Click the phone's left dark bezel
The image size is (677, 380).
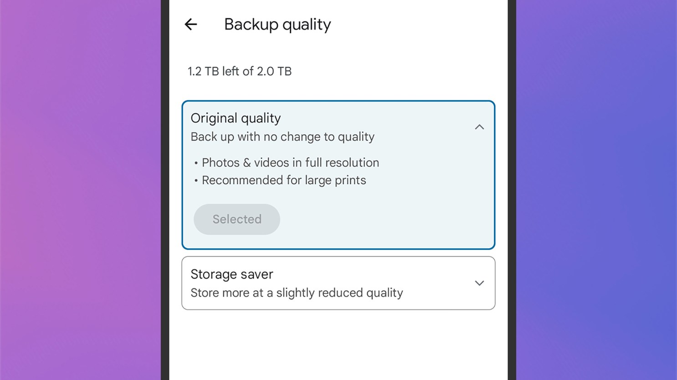tap(165, 190)
